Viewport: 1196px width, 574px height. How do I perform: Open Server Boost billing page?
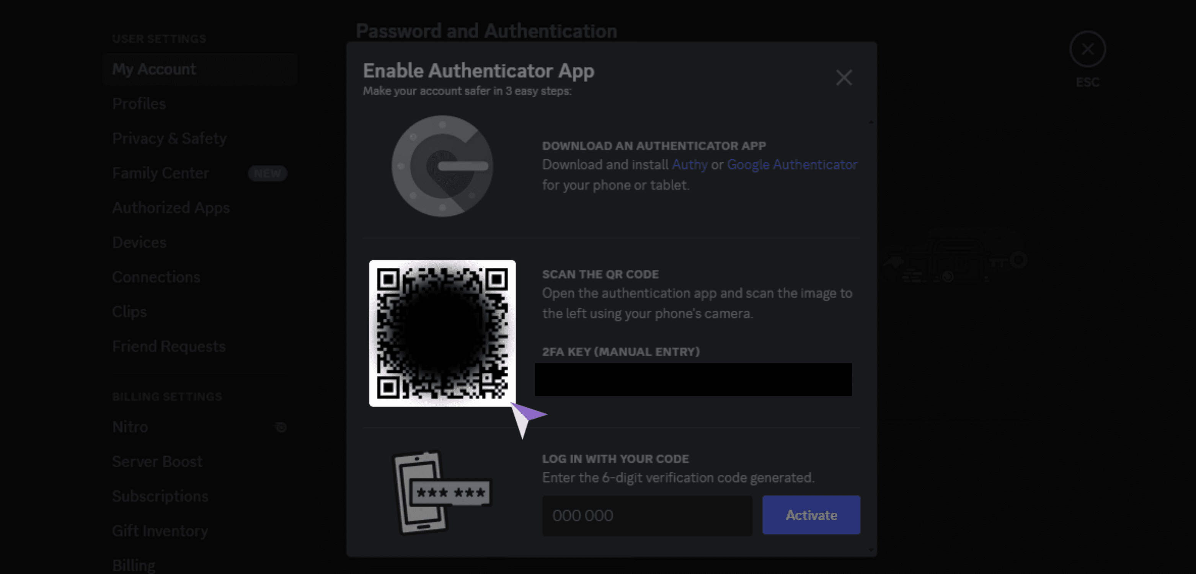(157, 461)
